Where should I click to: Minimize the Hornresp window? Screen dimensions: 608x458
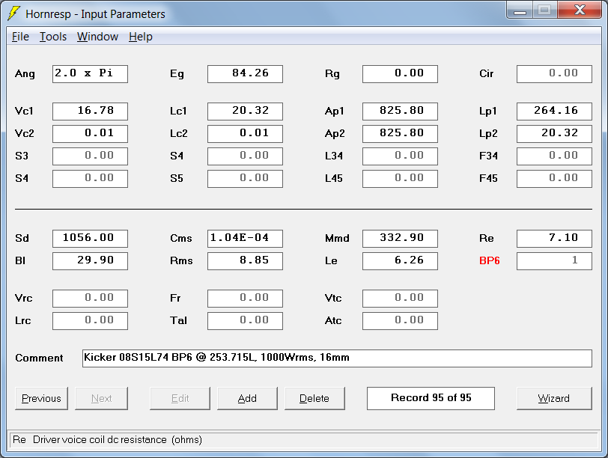(520, 10)
